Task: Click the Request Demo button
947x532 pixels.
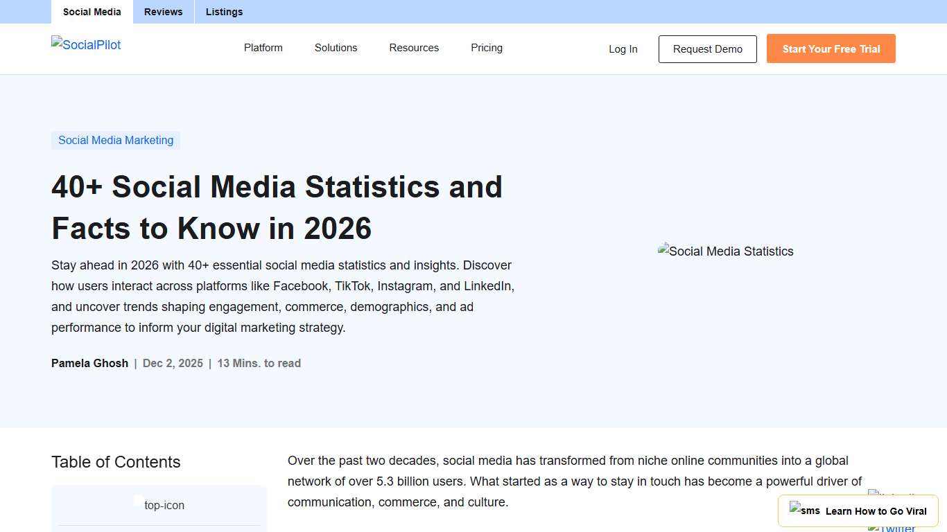Action: coord(707,48)
